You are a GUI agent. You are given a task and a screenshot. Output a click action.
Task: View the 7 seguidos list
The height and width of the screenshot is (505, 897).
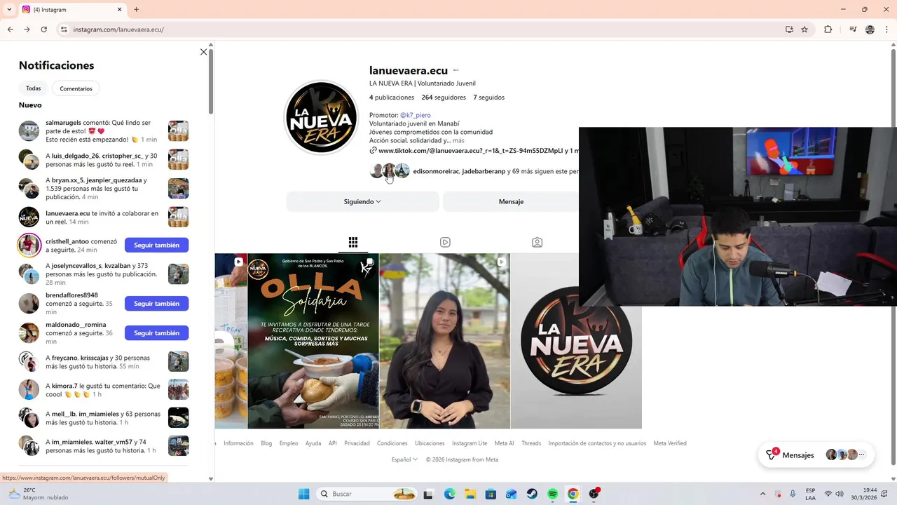[x=488, y=97]
